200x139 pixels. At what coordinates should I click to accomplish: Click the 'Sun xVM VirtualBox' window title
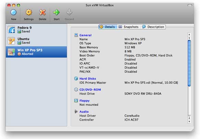[100, 5]
